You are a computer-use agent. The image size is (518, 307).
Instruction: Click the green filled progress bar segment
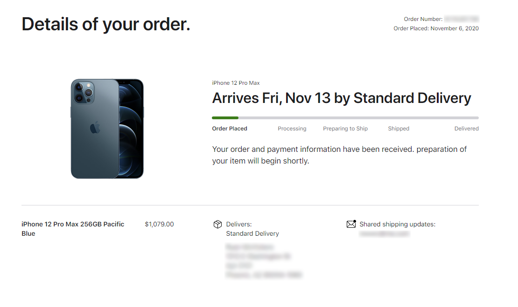[225, 118]
